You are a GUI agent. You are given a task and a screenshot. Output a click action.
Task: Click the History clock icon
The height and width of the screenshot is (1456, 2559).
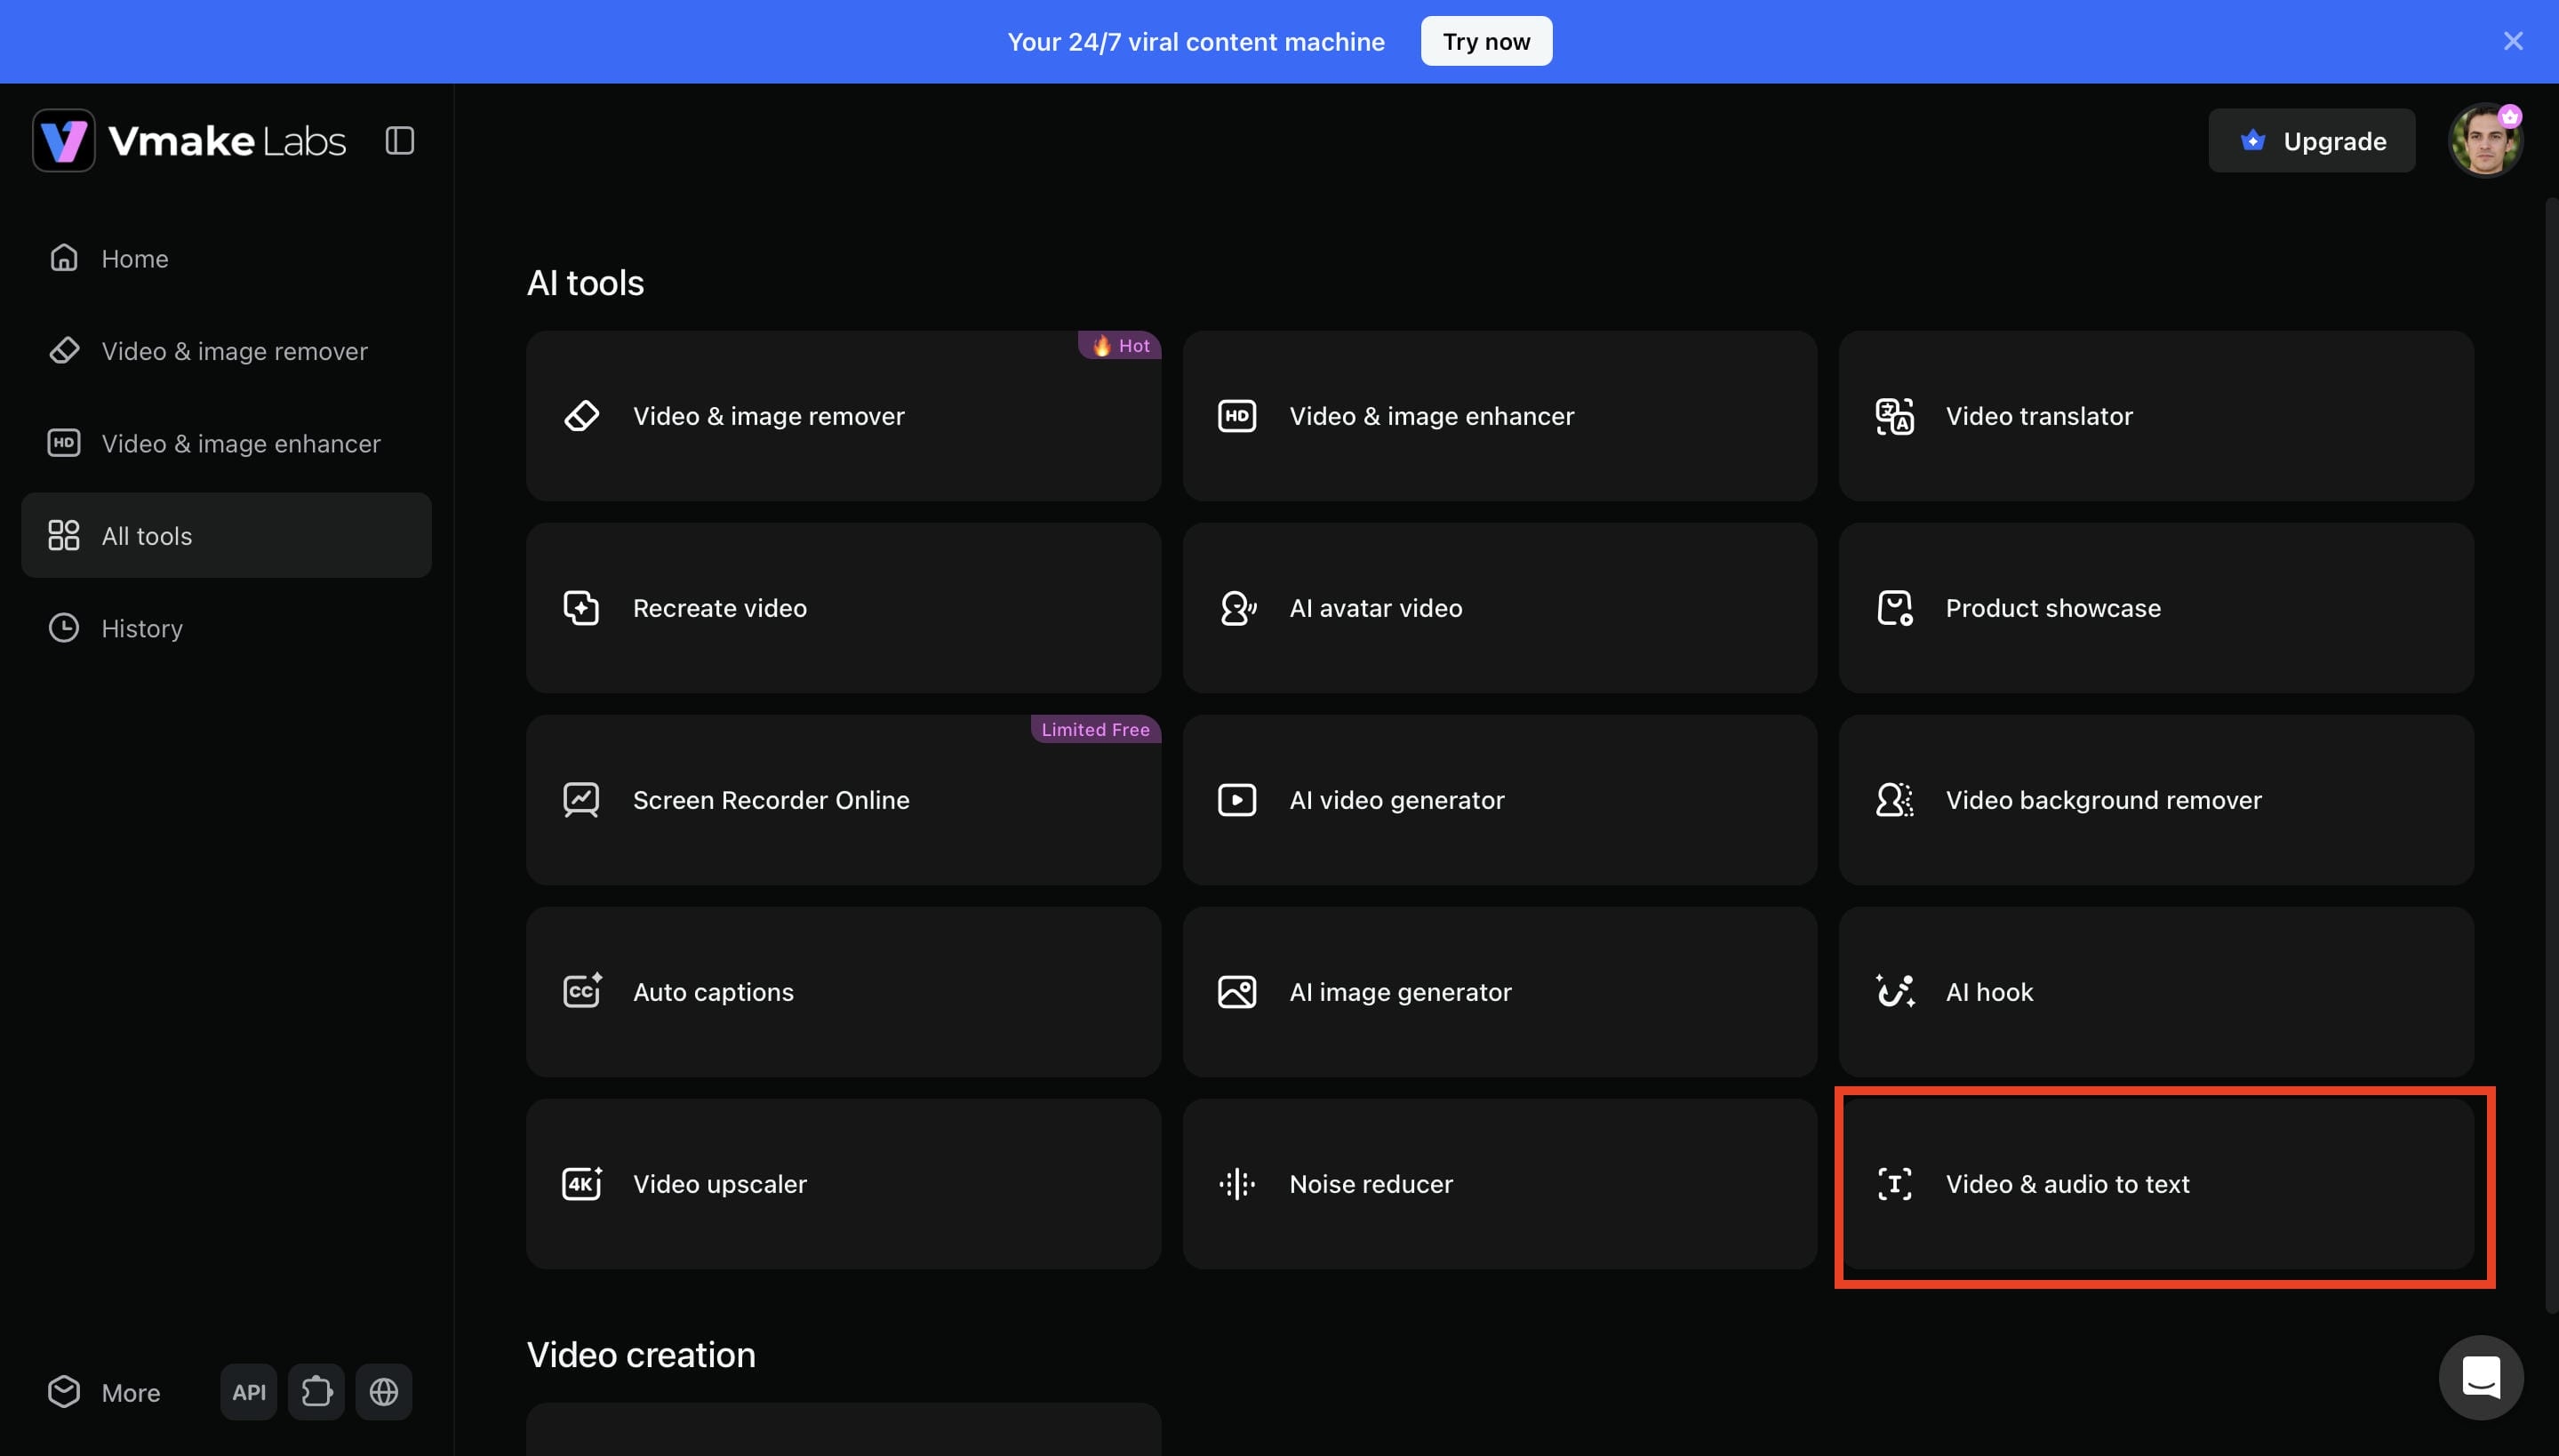click(x=64, y=628)
